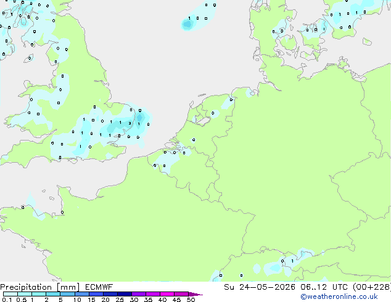Viewport: 391px width, 302px height.
Task: Click the legend label '35'
Action: [148, 300]
